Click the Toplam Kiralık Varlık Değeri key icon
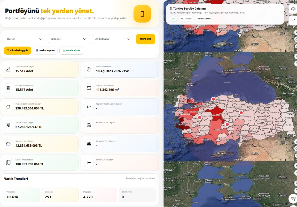 coord(89,107)
